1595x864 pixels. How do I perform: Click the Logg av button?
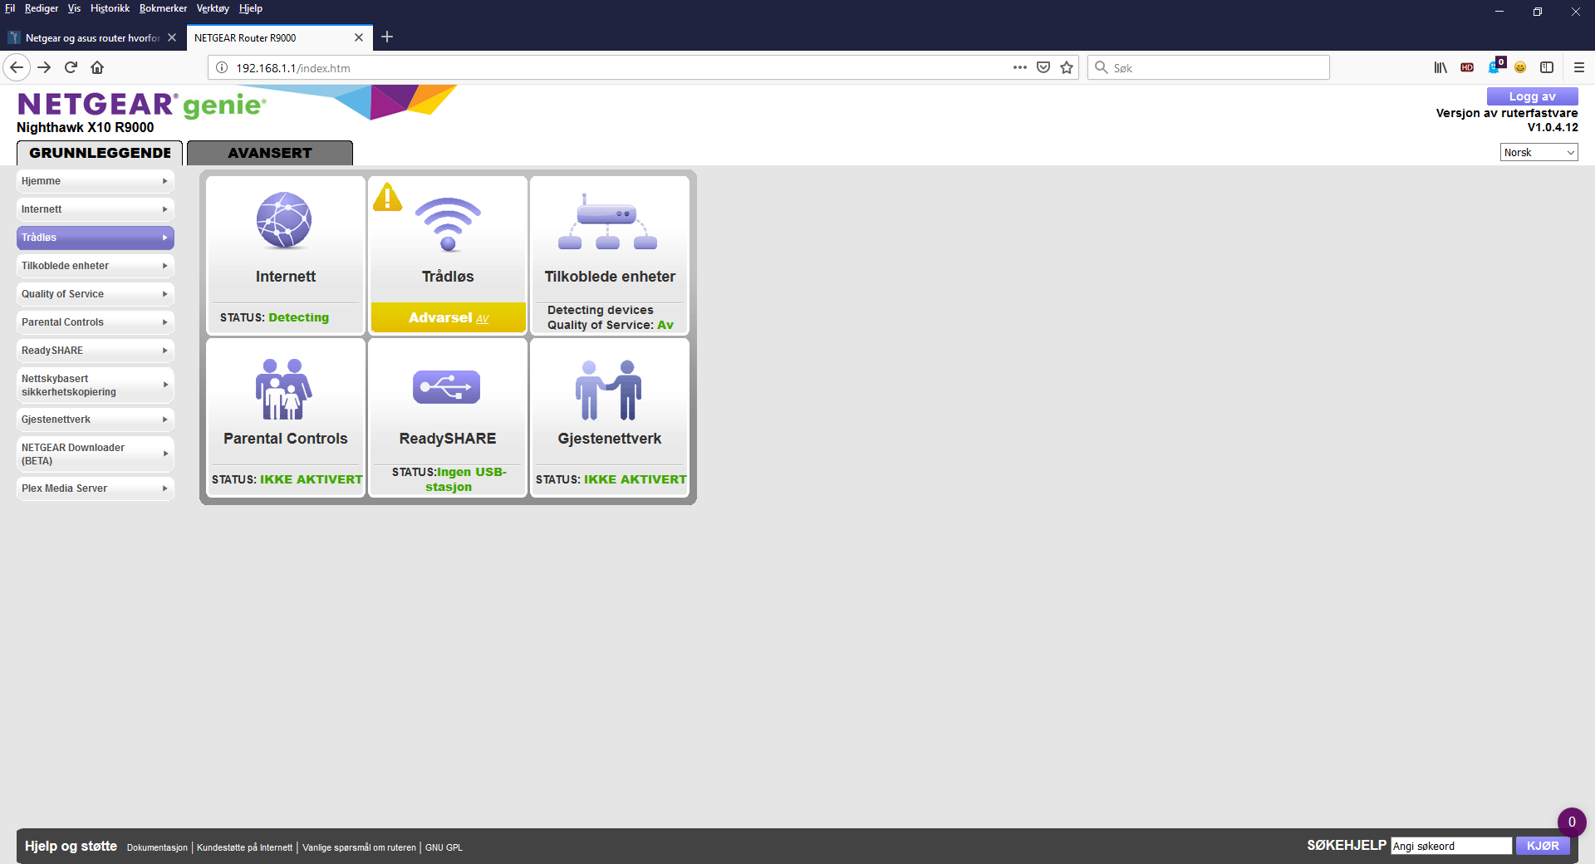(1532, 96)
